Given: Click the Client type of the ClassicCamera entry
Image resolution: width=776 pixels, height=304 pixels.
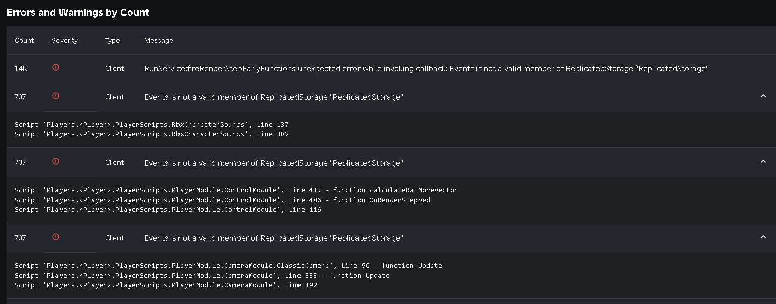Looking at the screenshot, I should pos(114,238).
